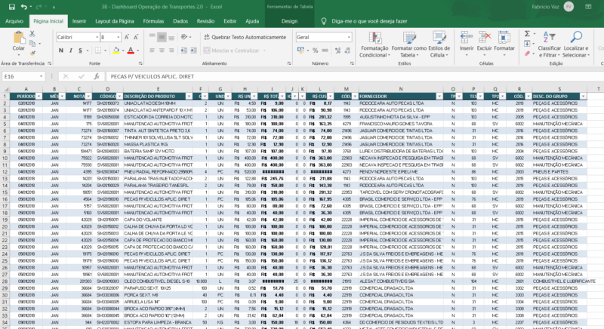Image resolution: width=604 pixels, height=329 pixels.
Task: Toggle underline S formatting
Action: coord(80,51)
